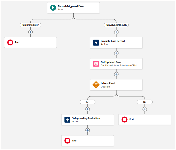Select the Run Immediately path label

31,25
